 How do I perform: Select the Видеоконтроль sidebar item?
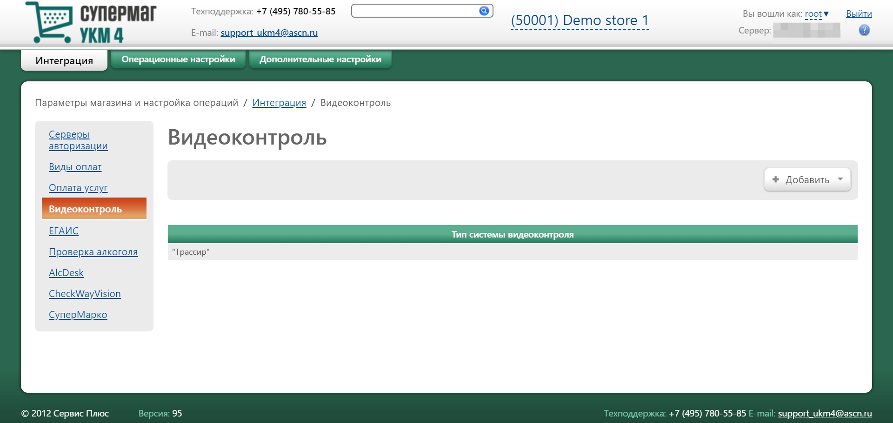pos(94,209)
